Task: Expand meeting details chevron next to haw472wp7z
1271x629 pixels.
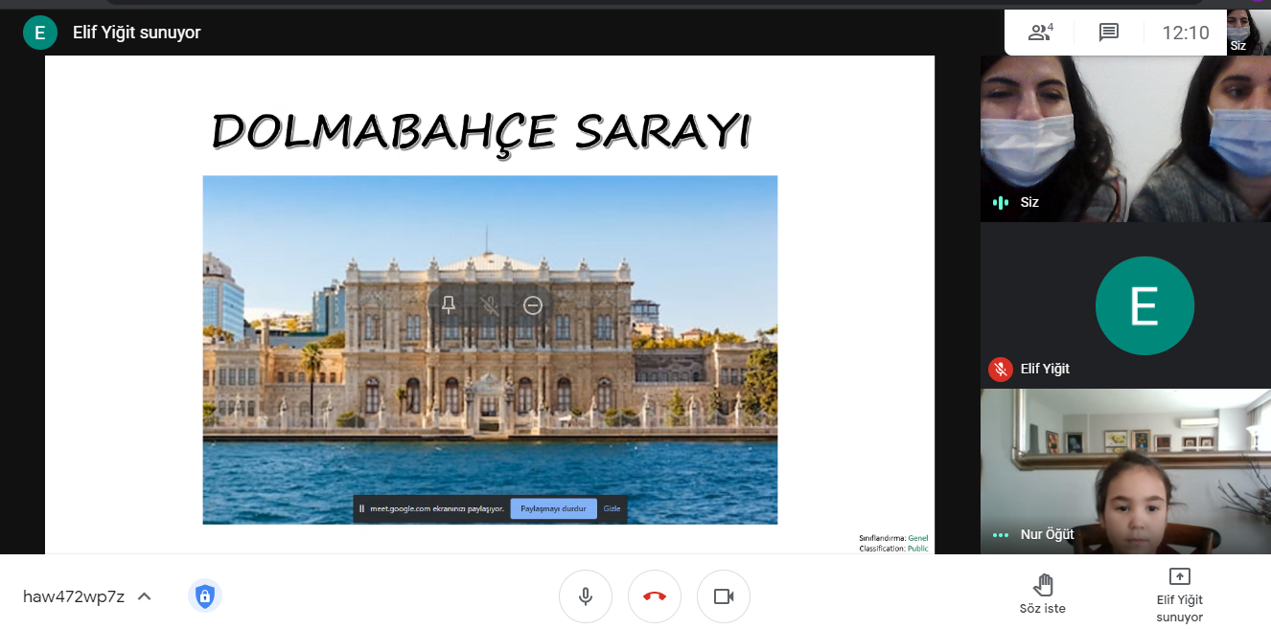Action: point(145,596)
